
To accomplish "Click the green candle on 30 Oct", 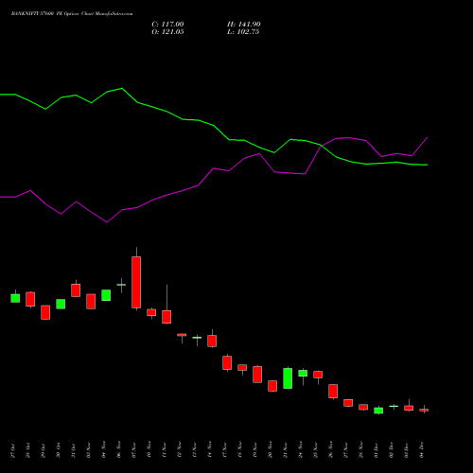I will pos(61,304).
